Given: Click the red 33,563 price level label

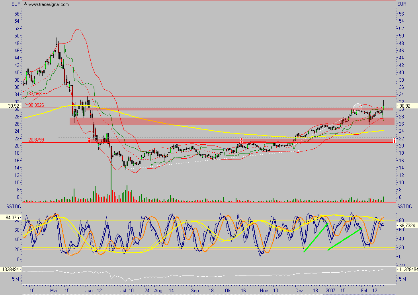Looking at the screenshot, I should [35, 94].
